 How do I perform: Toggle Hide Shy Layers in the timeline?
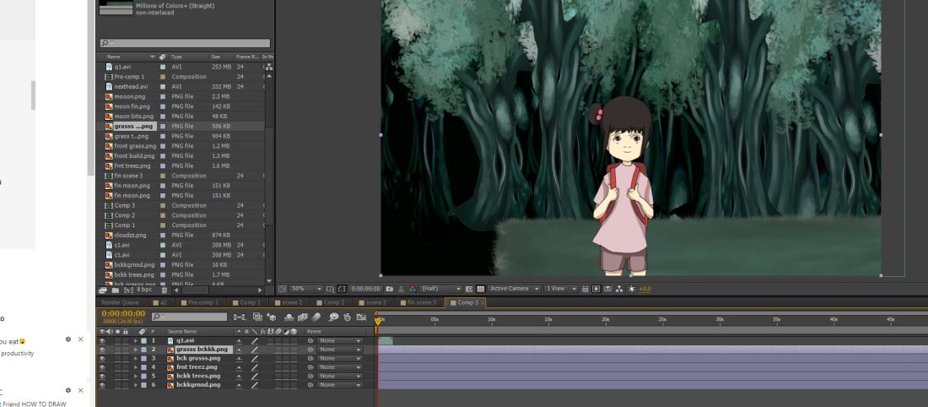(x=289, y=317)
